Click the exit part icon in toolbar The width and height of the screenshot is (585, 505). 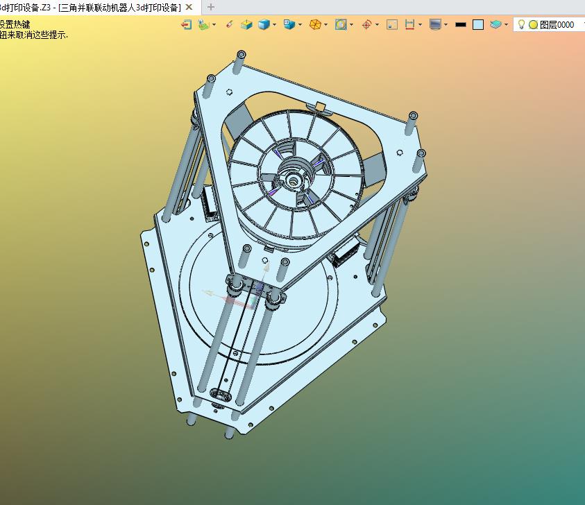(186, 24)
